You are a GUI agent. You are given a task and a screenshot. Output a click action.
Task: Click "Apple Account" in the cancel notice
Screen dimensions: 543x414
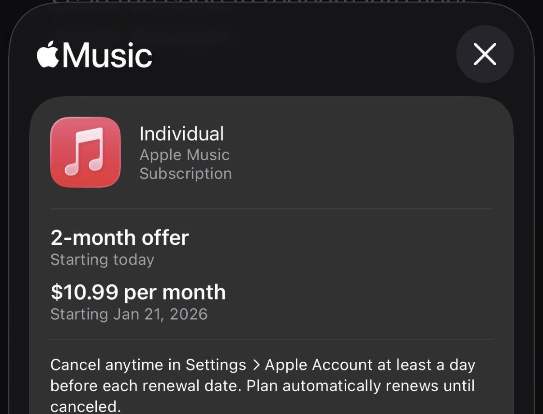[x=318, y=364]
